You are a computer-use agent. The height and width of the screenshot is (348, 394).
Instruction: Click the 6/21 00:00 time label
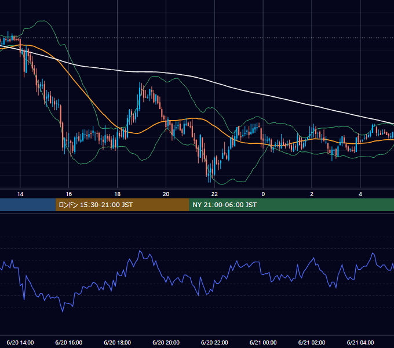(263, 342)
